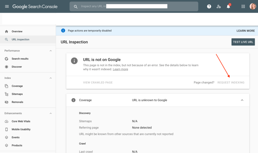Click the Overview home icon
Image resolution: width=258 pixels, height=153 pixels.
[x=6, y=31]
